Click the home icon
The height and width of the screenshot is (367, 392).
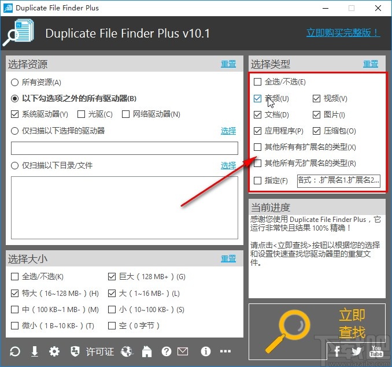point(147,351)
